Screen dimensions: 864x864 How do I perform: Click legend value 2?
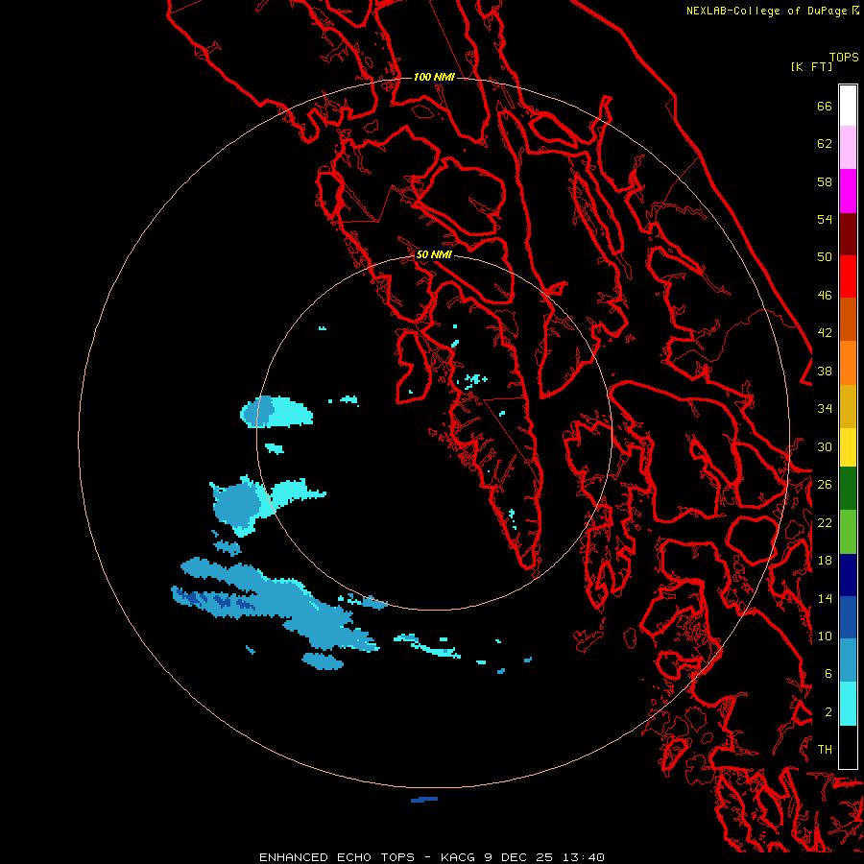[x=828, y=712]
